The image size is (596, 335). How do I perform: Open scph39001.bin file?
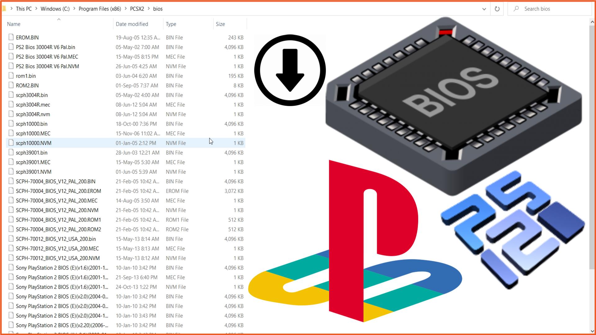pyautogui.click(x=32, y=152)
